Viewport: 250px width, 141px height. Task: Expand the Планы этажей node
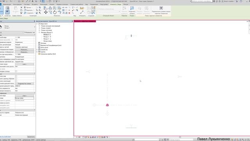pos(39,28)
